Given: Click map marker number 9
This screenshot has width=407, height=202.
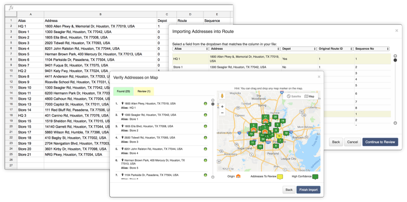Looking at the screenshot, I should [253, 127].
